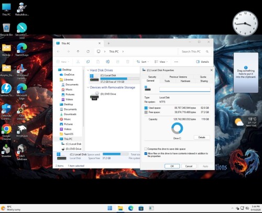Open the View dropdown
This screenshot has width=262, height=213.
pos(161,62)
